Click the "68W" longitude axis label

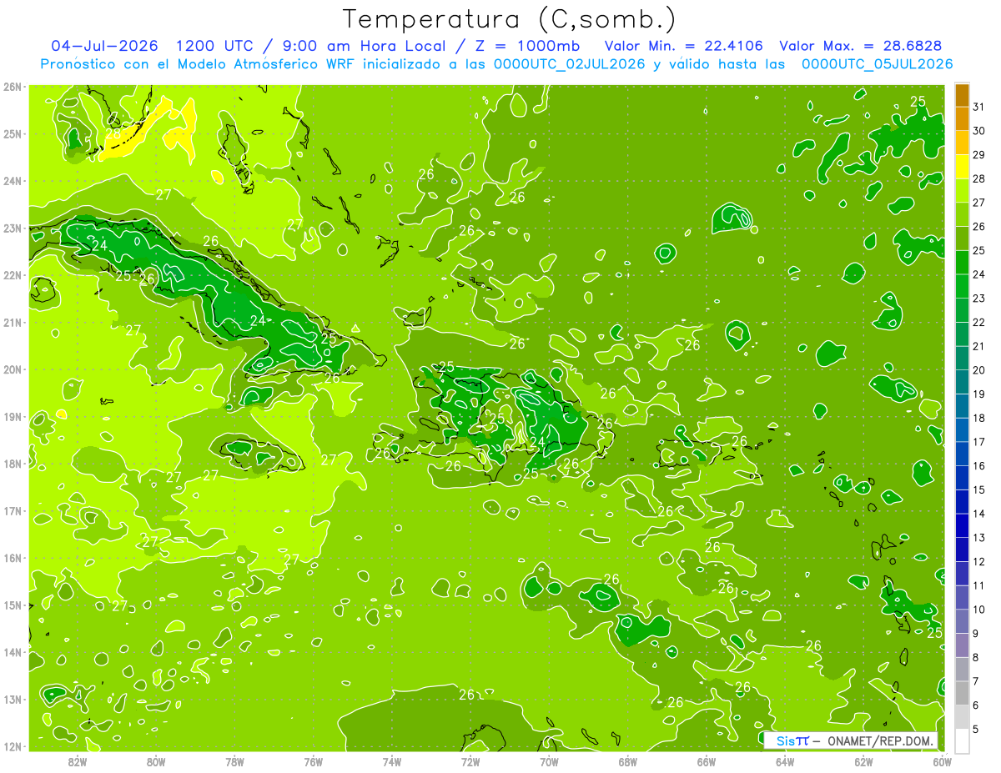[628, 761]
